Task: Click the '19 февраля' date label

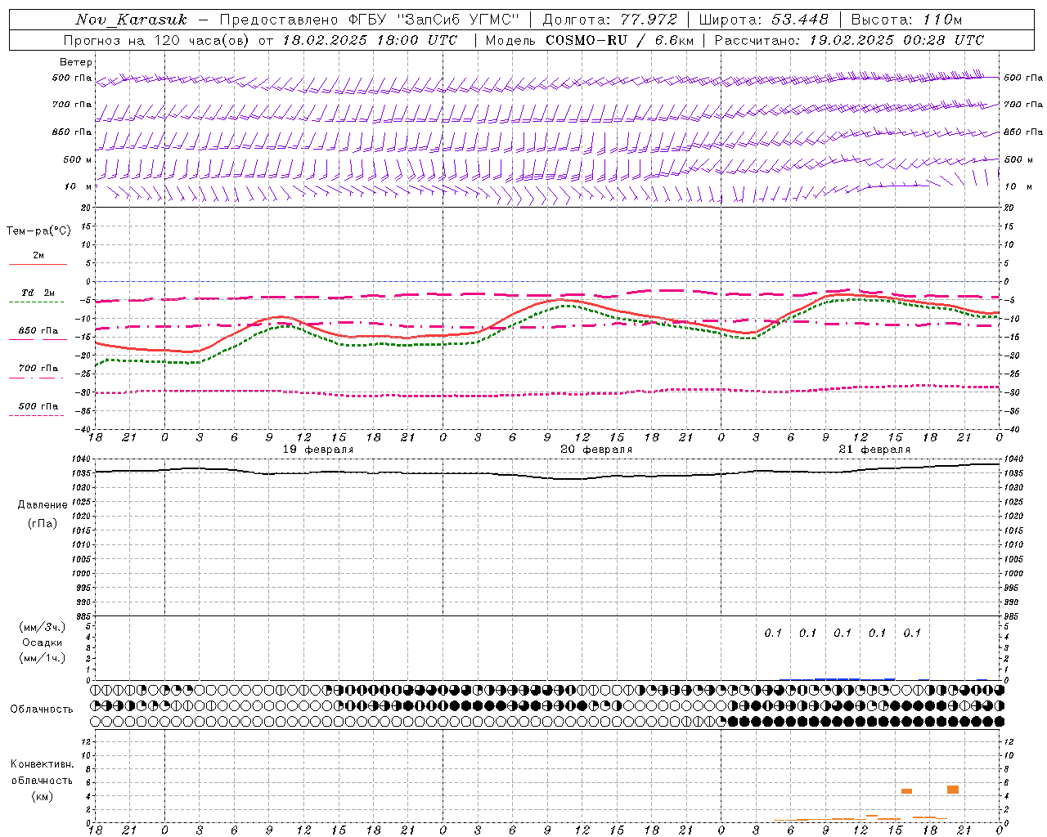Action: [x=318, y=450]
